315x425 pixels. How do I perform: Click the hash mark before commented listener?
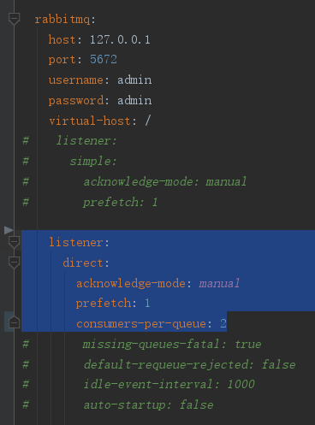[x=26, y=140]
